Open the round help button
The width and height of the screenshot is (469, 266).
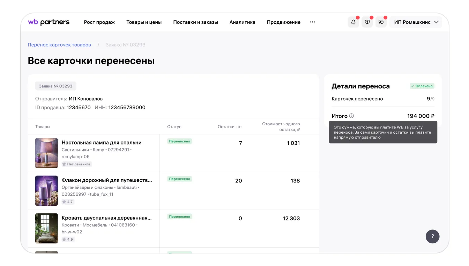click(432, 236)
